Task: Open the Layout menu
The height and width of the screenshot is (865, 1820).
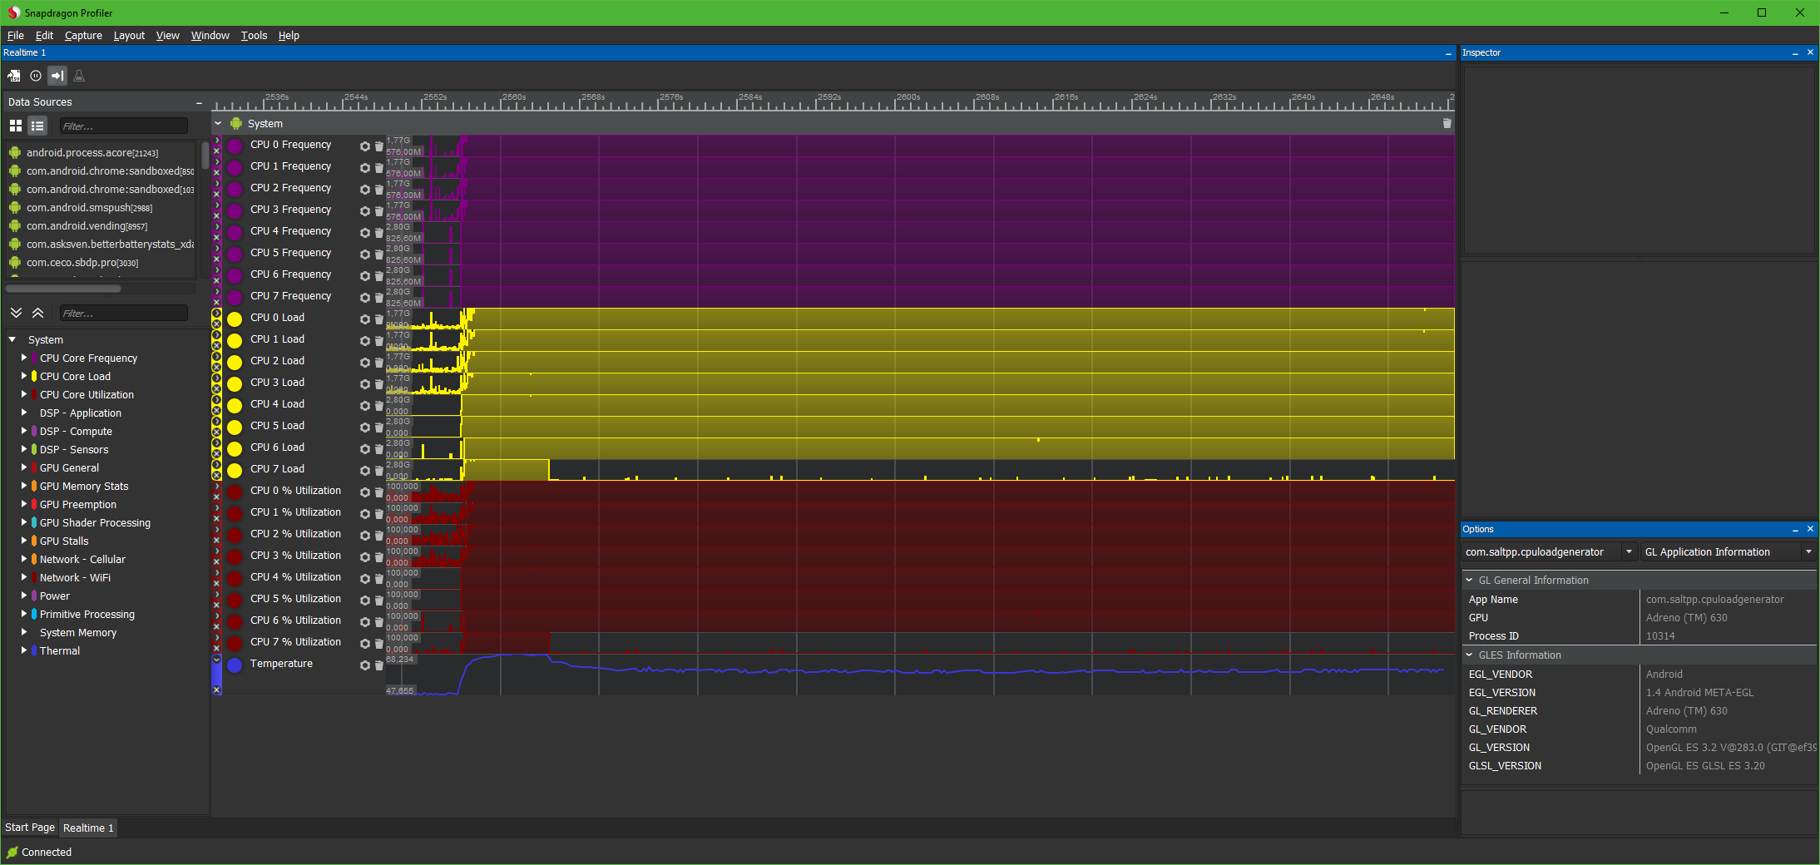Action: coord(129,35)
